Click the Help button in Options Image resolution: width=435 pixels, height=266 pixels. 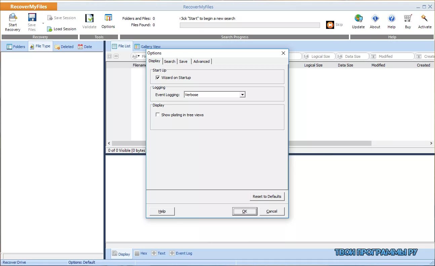162,211
